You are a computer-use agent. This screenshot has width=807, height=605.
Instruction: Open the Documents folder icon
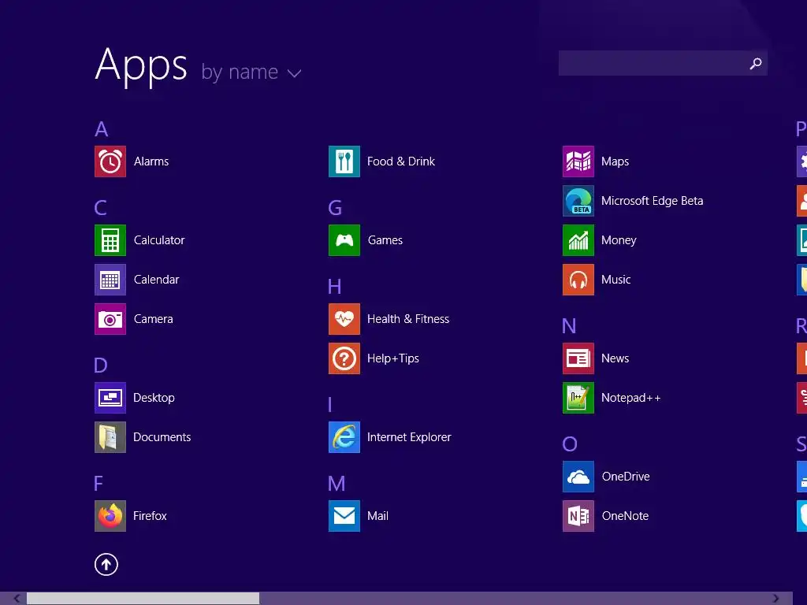[110, 437]
